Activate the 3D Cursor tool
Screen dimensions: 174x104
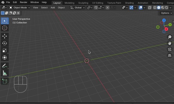pyautogui.click(x=5, y=28)
